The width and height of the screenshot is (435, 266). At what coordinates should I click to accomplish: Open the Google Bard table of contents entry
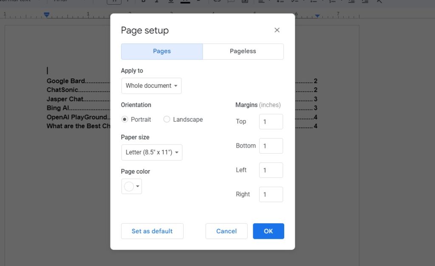coord(65,81)
